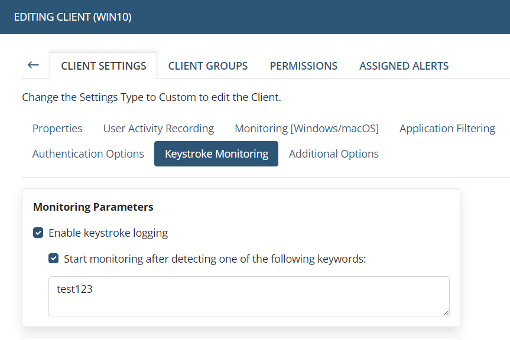The height and width of the screenshot is (340, 510).
Task: Go to the Permissions tab
Action: tap(304, 66)
